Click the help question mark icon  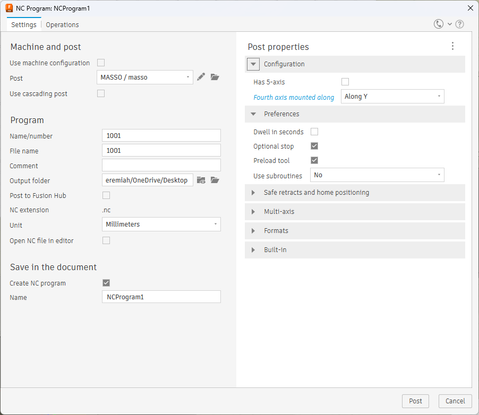(460, 24)
